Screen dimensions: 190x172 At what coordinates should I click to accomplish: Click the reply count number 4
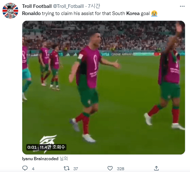33,169
